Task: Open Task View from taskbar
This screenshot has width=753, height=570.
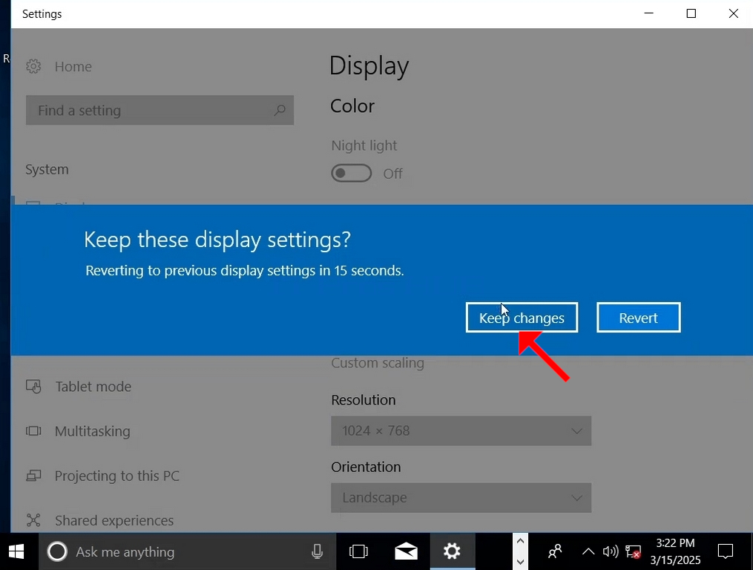Action: pyautogui.click(x=358, y=551)
